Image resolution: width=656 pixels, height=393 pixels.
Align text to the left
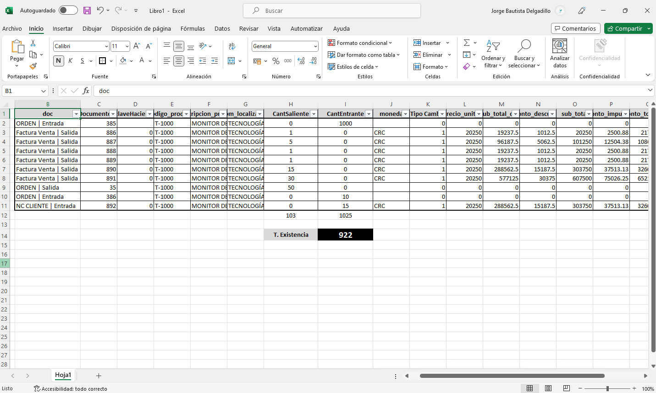pos(167,60)
